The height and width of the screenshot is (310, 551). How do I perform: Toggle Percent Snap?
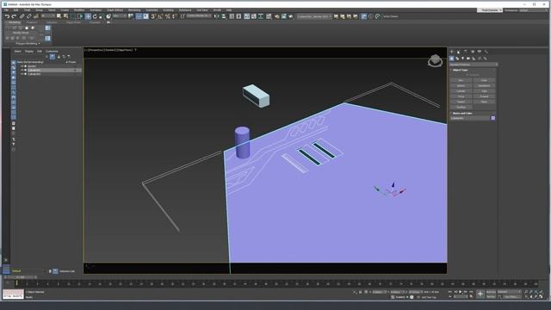point(168,16)
